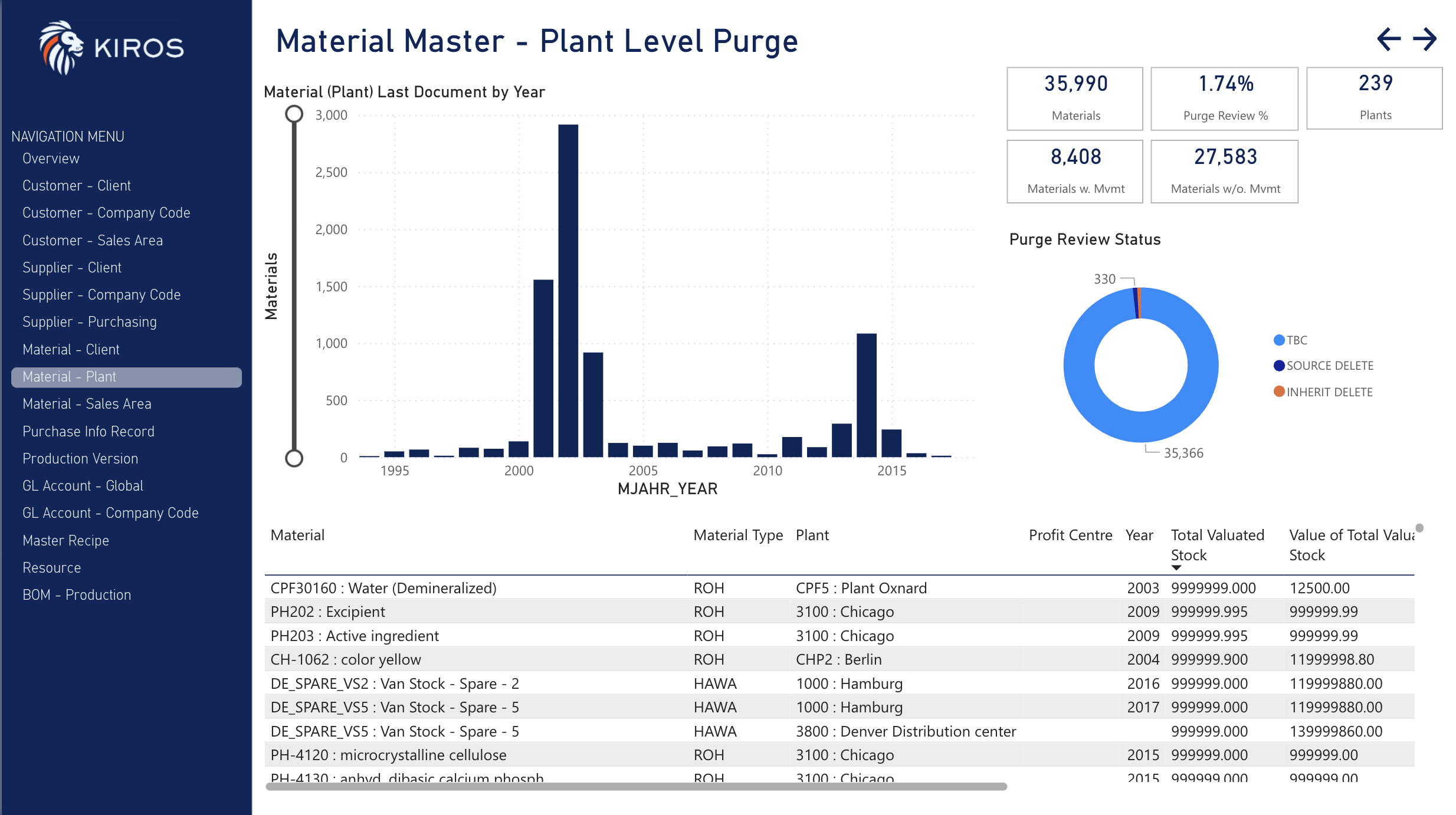Open the Resource page
The image size is (1456, 815).
click(x=51, y=568)
